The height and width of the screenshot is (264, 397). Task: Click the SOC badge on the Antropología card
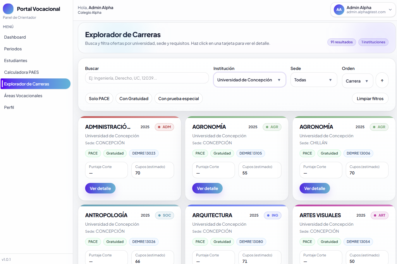[x=164, y=215]
